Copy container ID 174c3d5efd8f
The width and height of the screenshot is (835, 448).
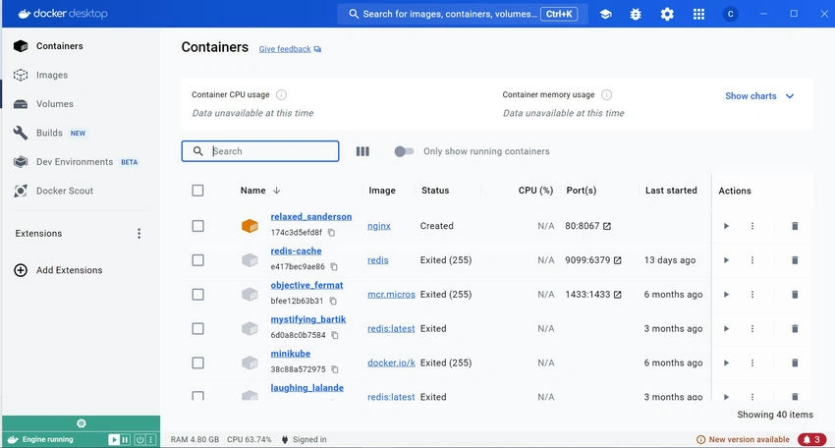click(331, 232)
